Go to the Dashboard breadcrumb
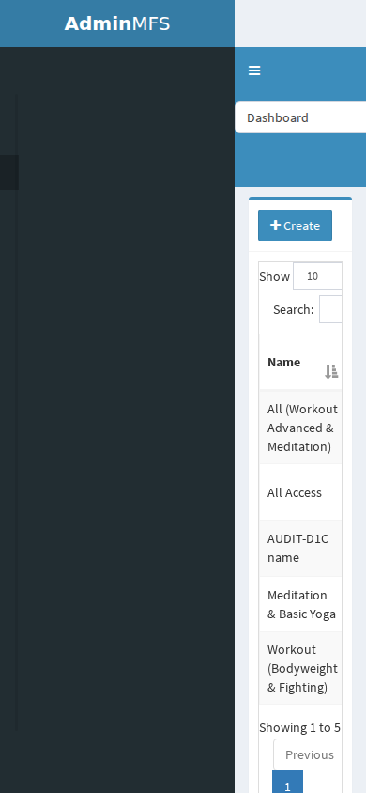Screen dimensions: 366x793 point(278,117)
